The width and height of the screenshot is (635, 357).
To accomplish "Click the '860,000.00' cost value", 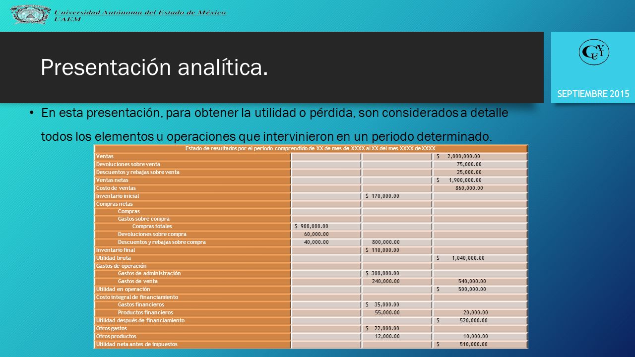I will coord(469,188).
